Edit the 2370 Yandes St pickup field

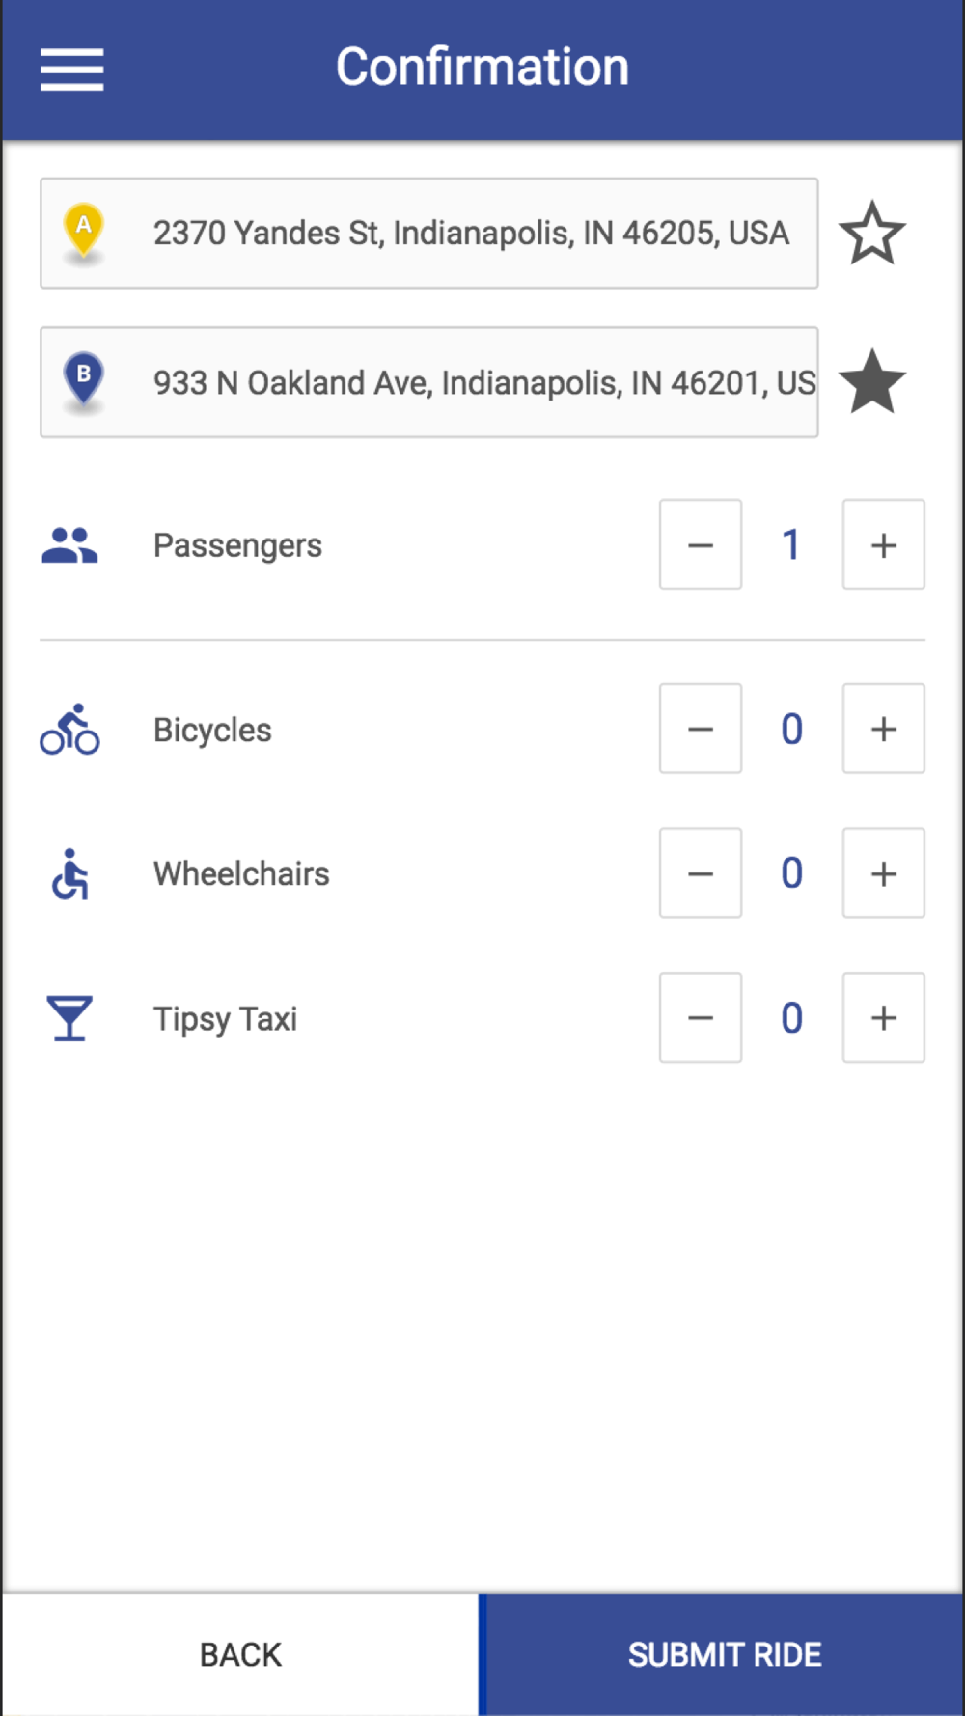(429, 233)
